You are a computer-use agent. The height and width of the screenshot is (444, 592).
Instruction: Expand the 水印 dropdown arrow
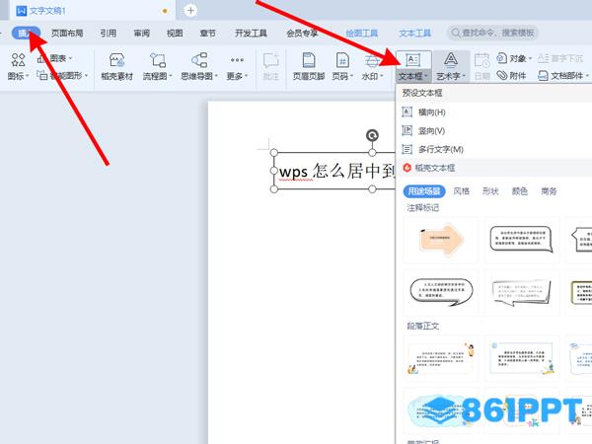tap(381, 76)
